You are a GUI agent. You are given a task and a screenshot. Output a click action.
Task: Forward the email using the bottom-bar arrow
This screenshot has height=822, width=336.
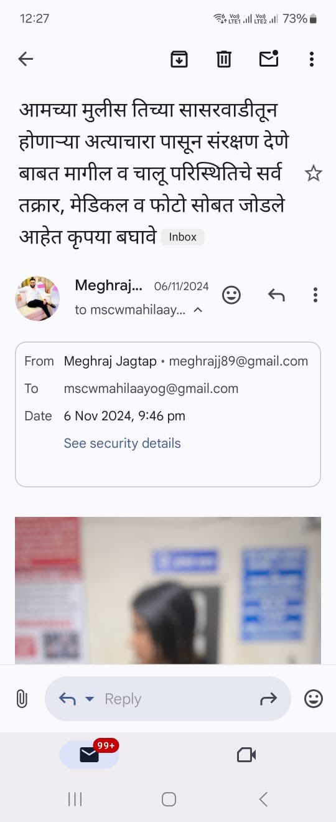pos(268,699)
